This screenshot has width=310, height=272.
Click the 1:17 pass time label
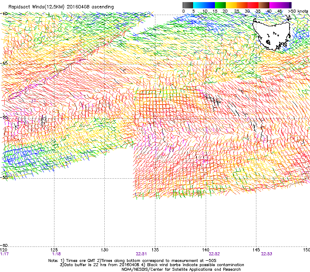pos(4,254)
